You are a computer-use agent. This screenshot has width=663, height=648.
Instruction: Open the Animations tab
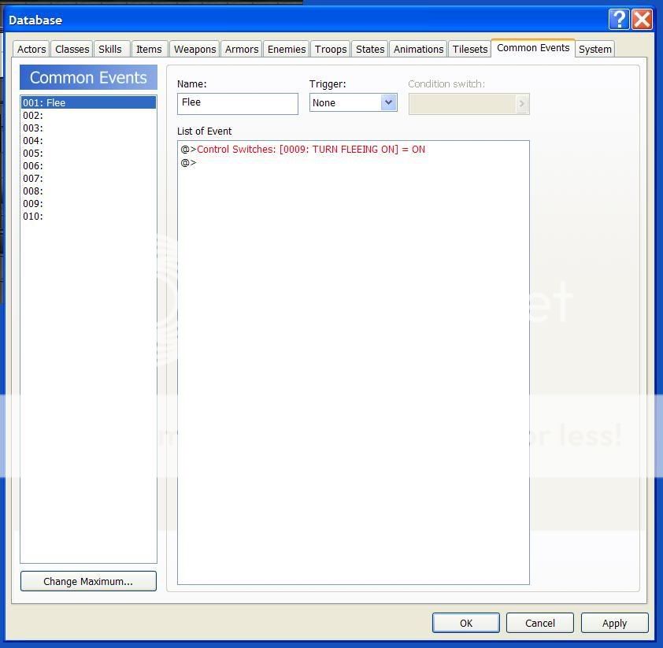(x=418, y=49)
